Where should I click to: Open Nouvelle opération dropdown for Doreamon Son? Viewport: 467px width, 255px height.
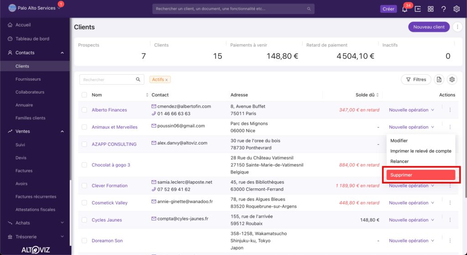pyautogui.click(x=412, y=241)
